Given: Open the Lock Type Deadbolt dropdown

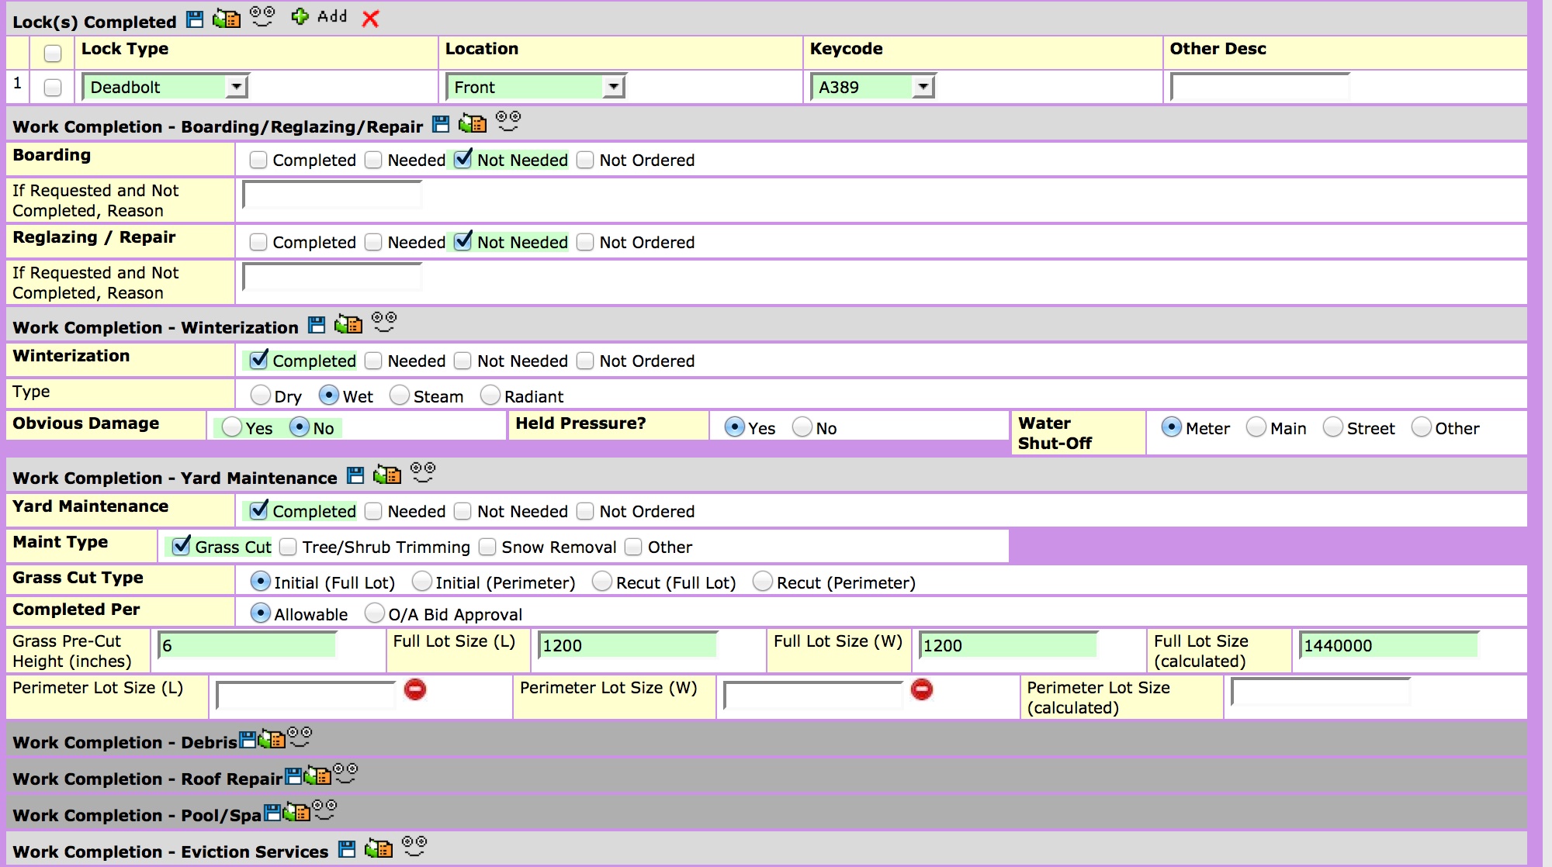Looking at the screenshot, I should click(237, 87).
